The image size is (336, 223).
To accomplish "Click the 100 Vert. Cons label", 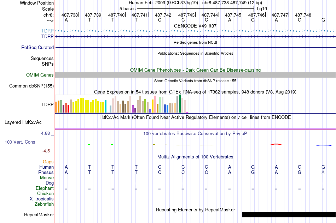I will point(20,142).
